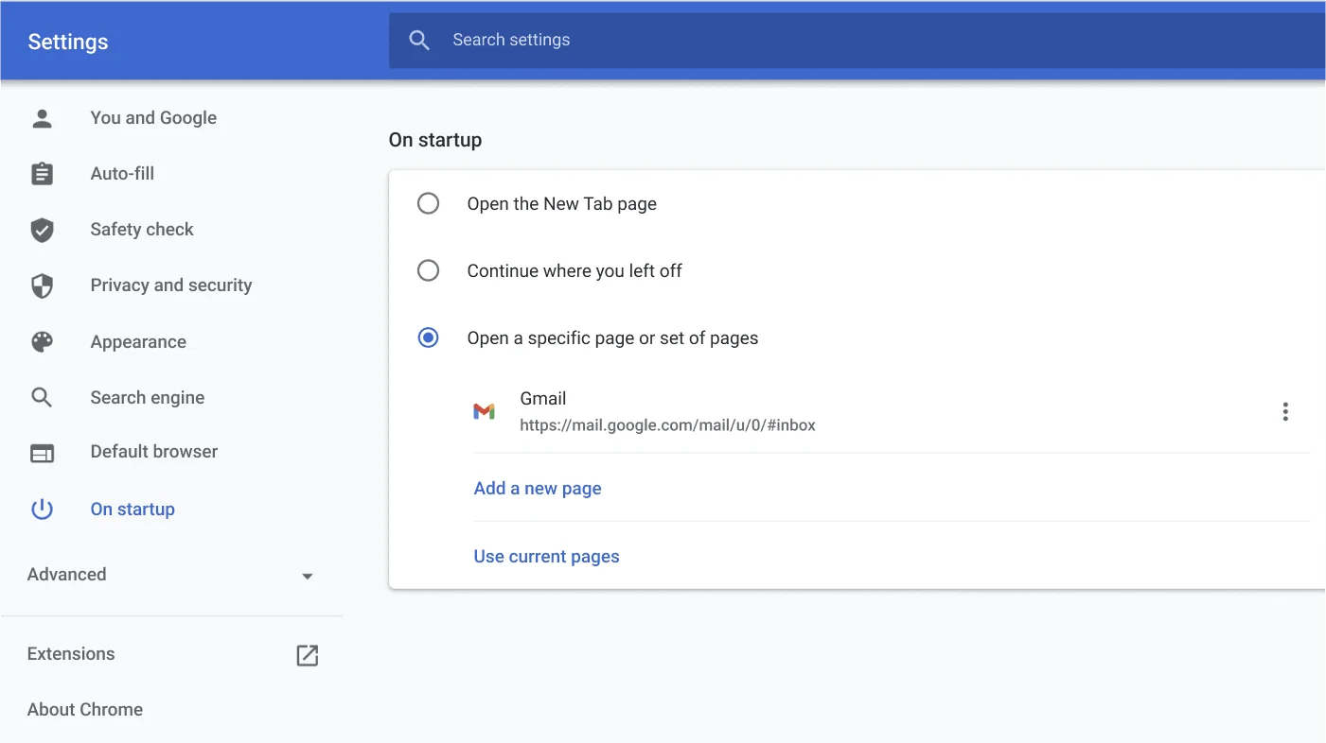1326x743 pixels.
Task: Click the Search settings field
Action: click(663, 40)
